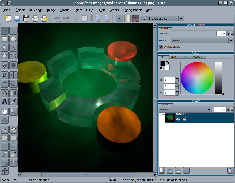
Task: Select the Bezier curve drawing tool
Action: click(x=13, y=56)
